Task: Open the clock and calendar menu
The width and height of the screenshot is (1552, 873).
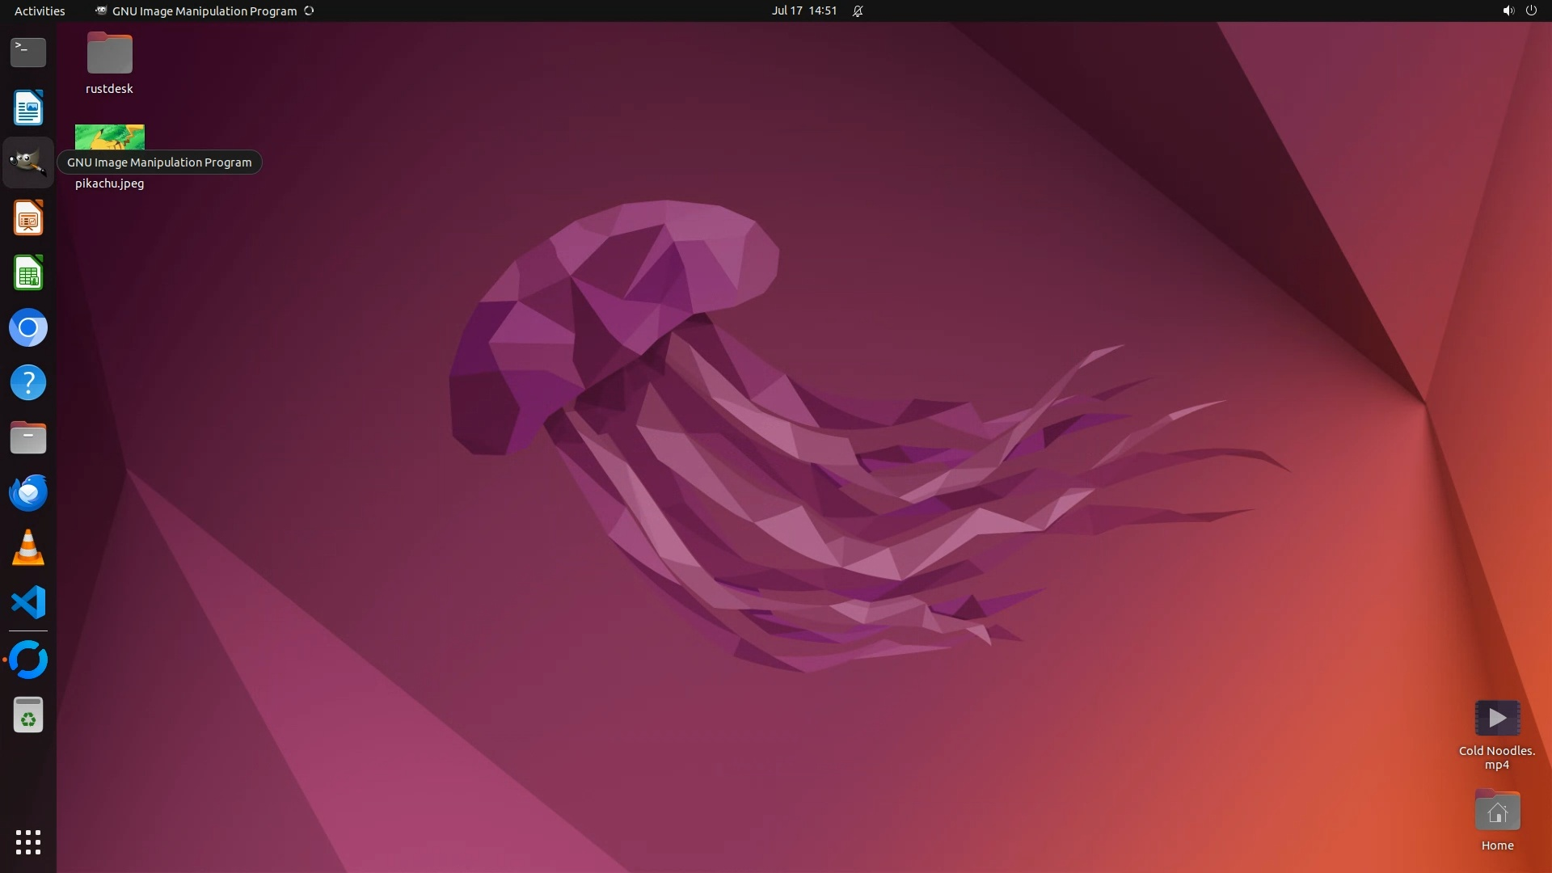Action: 803,11
